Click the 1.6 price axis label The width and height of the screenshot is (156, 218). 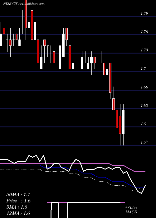(143, 124)
